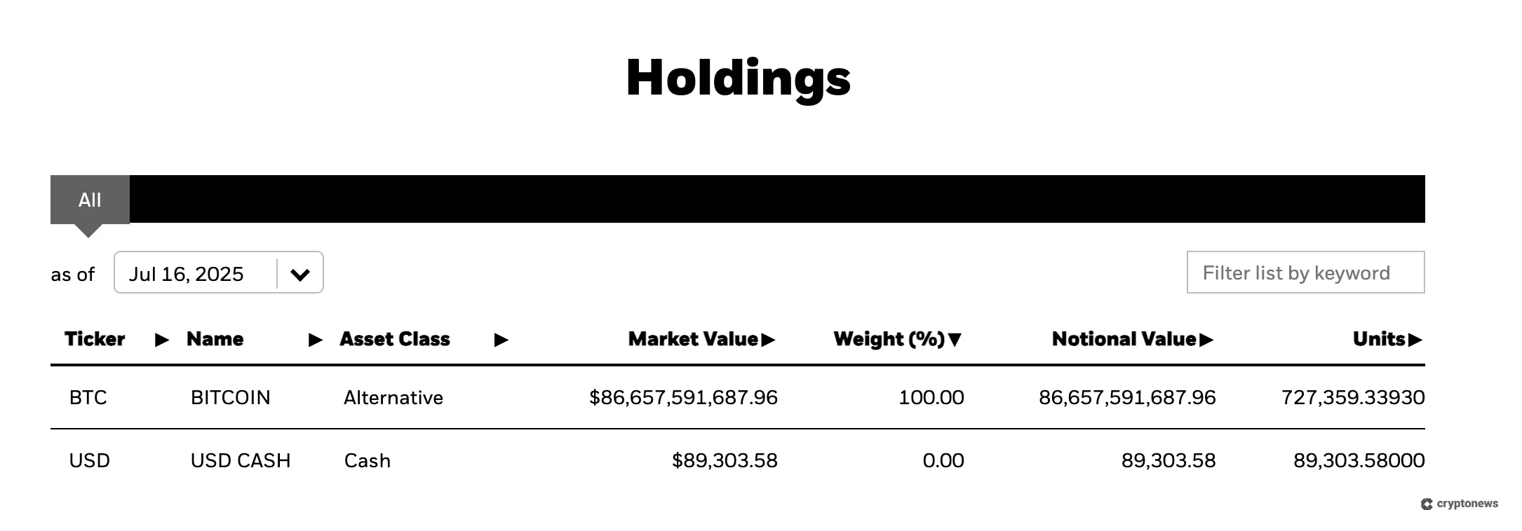Click the BTC ticker in the table
The image size is (1522, 531).
[88, 397]
